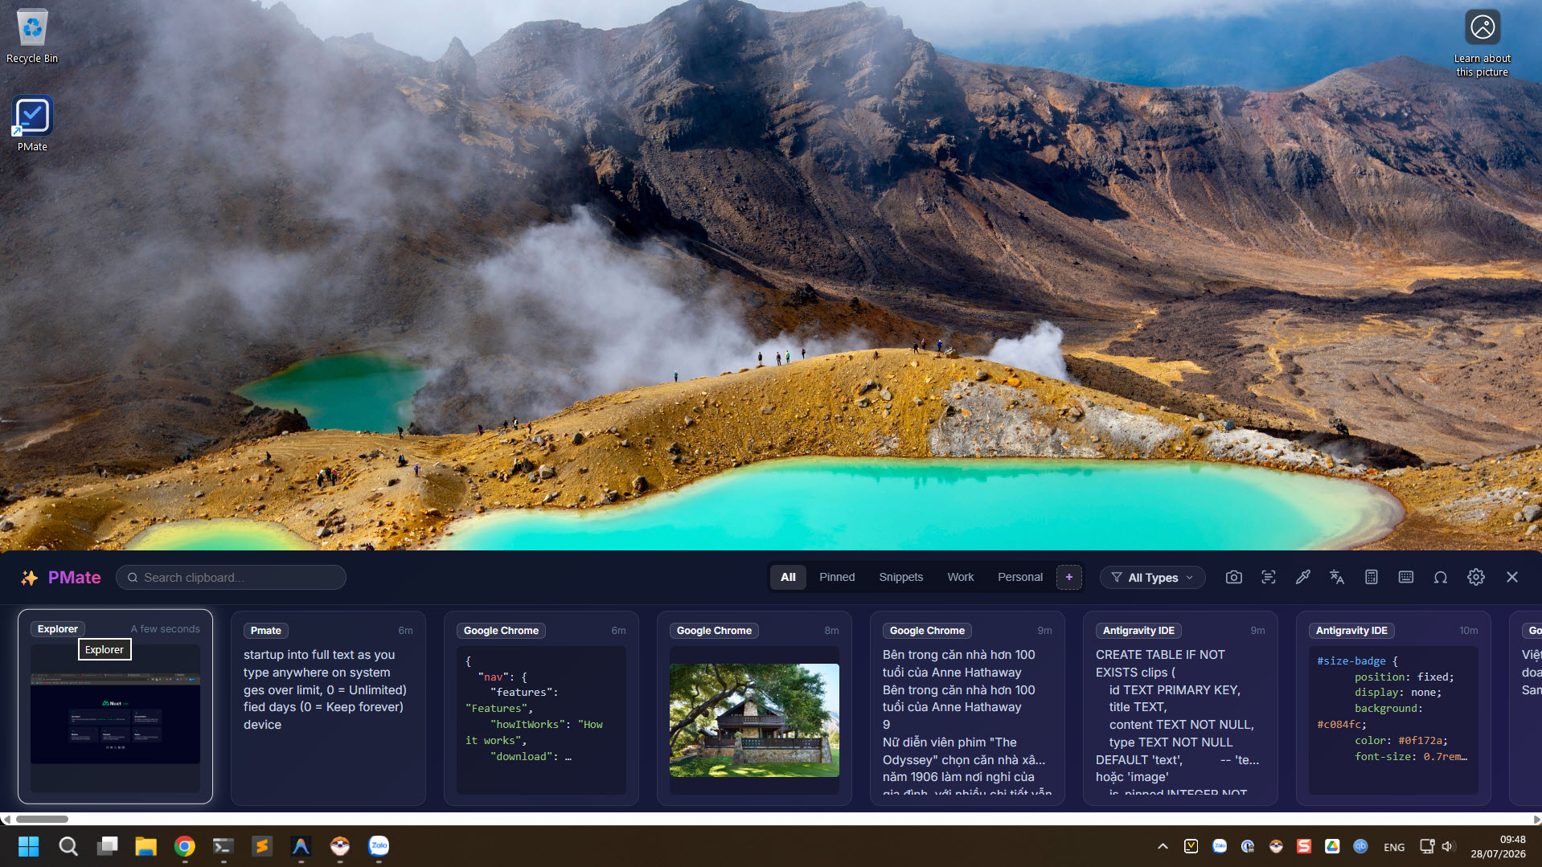Screen dimensions: 1542x867
Task: Open PMate settings gear
Action: coord(1475,577)
